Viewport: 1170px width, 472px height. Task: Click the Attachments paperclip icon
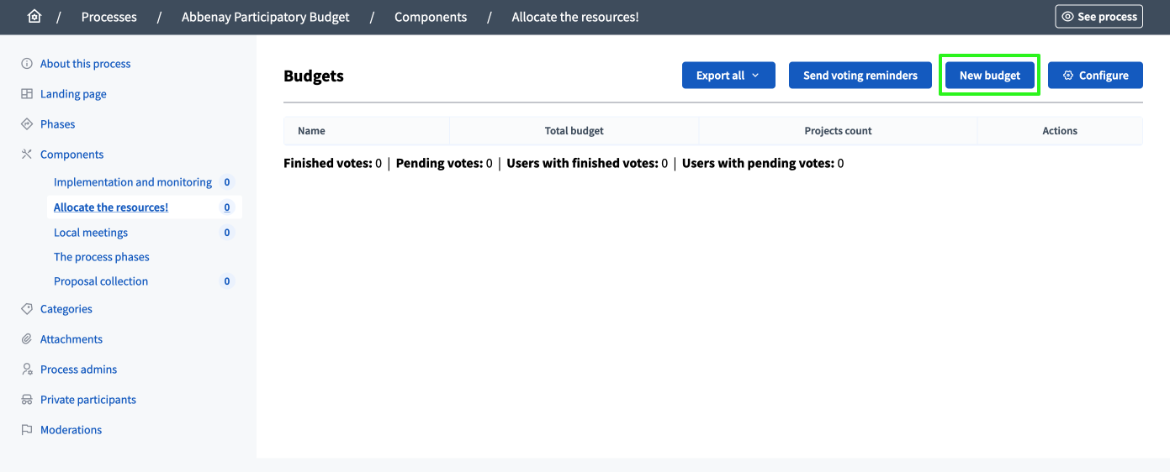27,339
